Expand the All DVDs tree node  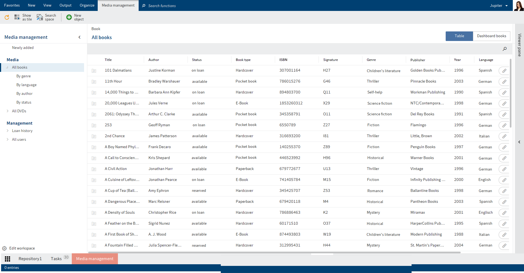point(7,111)
